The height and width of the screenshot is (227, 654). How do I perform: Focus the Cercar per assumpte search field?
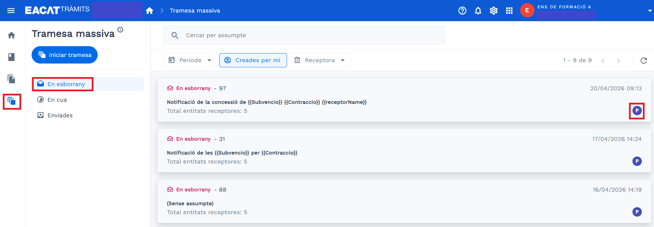click(x=304, y=35)
